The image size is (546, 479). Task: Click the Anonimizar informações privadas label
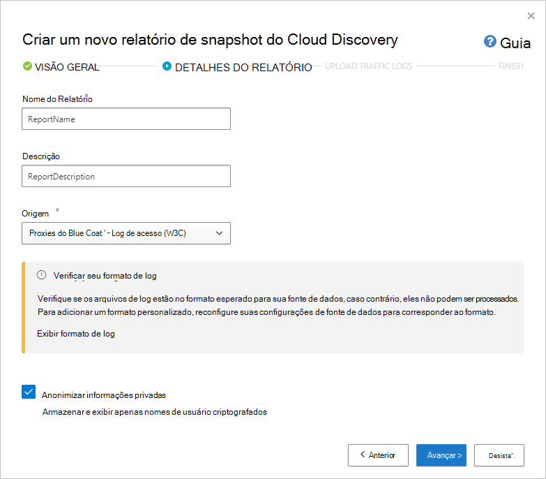coord(104,395)
